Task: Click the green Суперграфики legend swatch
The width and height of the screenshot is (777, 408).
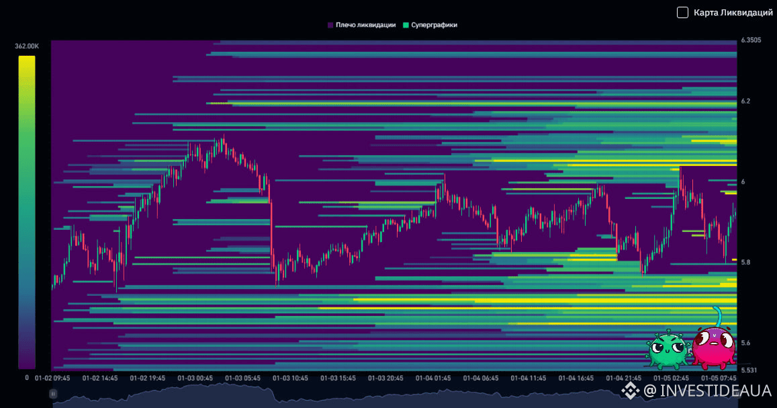Action: pos(406,25)
